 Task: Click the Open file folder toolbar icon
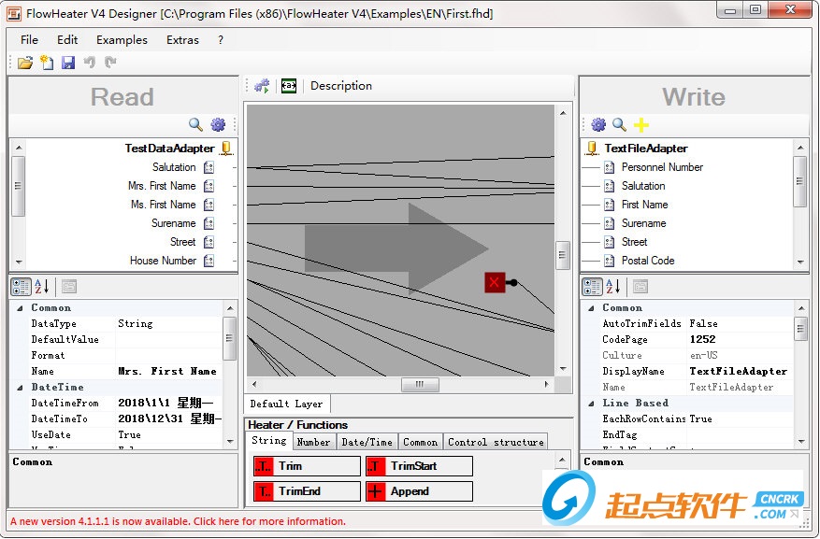pyautogui.click(x=24, y=63)
